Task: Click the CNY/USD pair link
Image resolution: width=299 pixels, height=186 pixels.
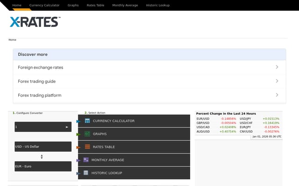Action: click(x=246, y=132)
